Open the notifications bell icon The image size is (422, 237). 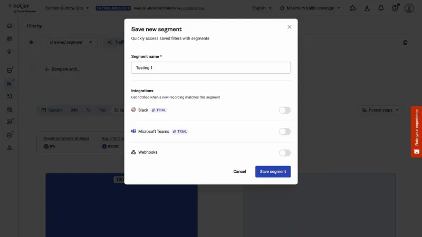click(381, 8)
